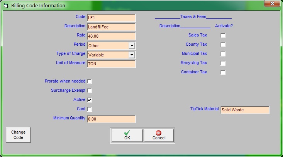Click the Unit of Measure field TON
The height and width of the screenshot is (157, 283).
[x=111, y=64]
